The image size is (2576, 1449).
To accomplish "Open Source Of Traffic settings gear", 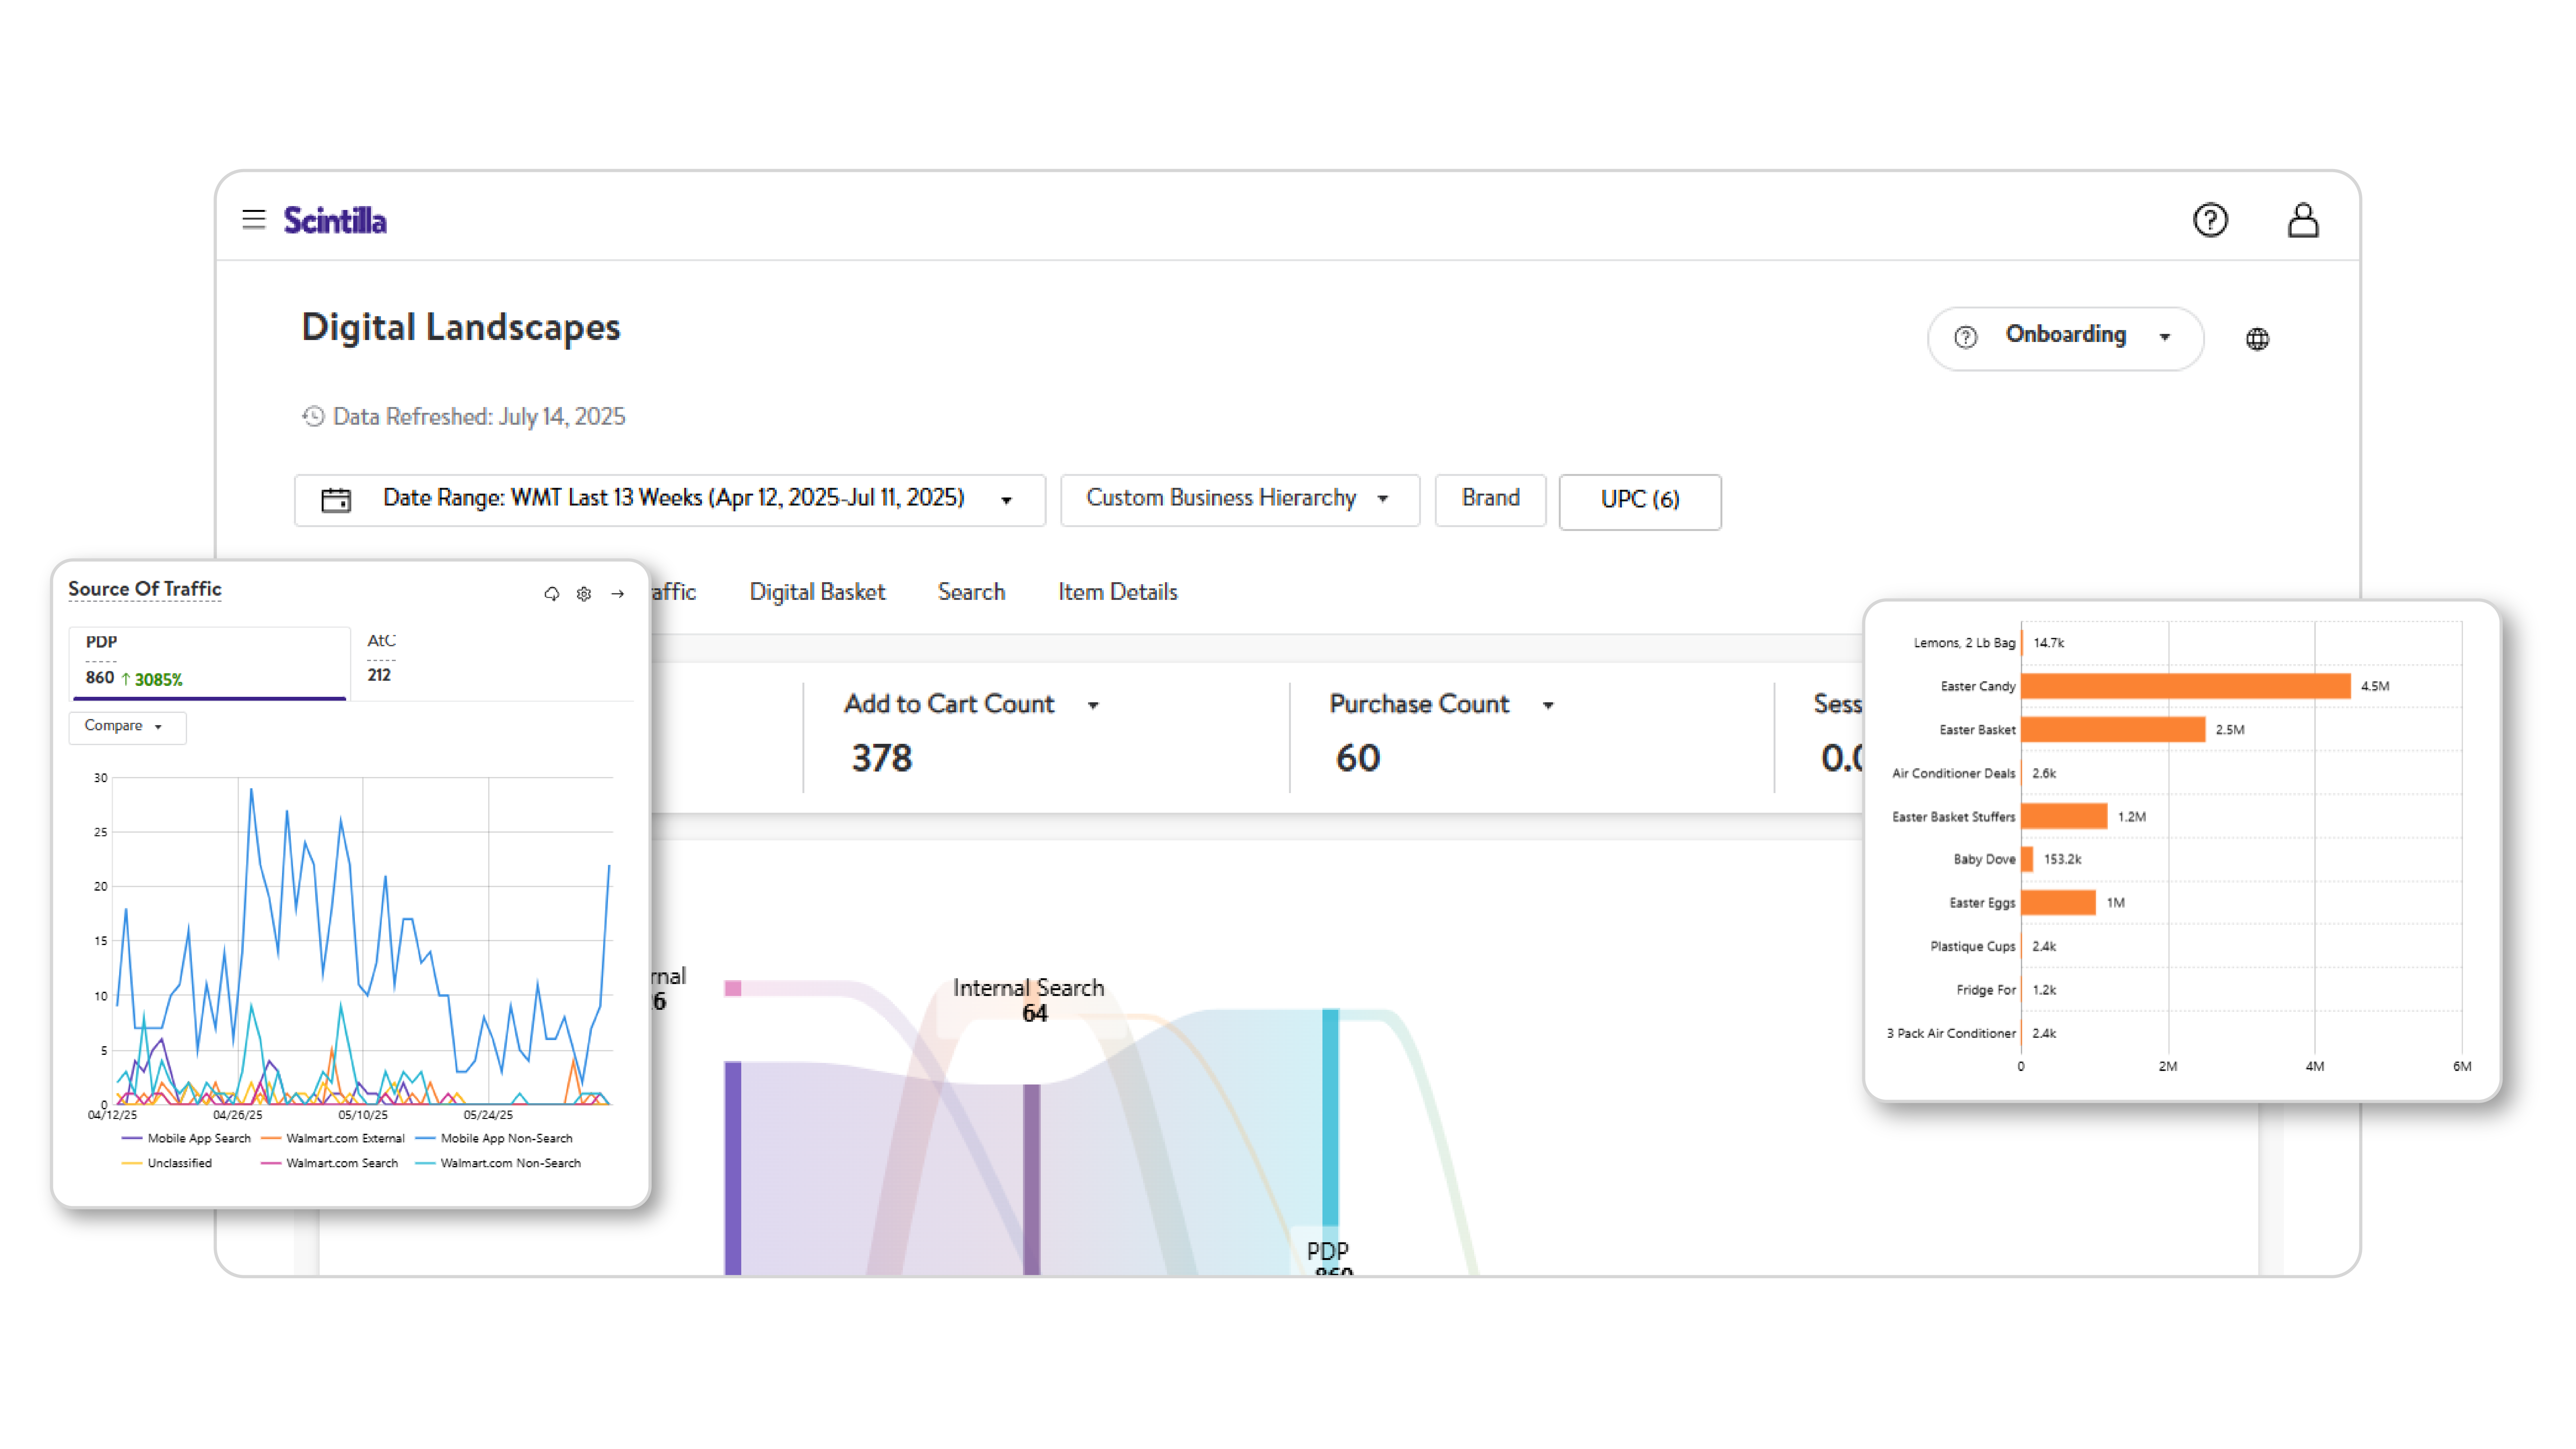I will 584,594.
